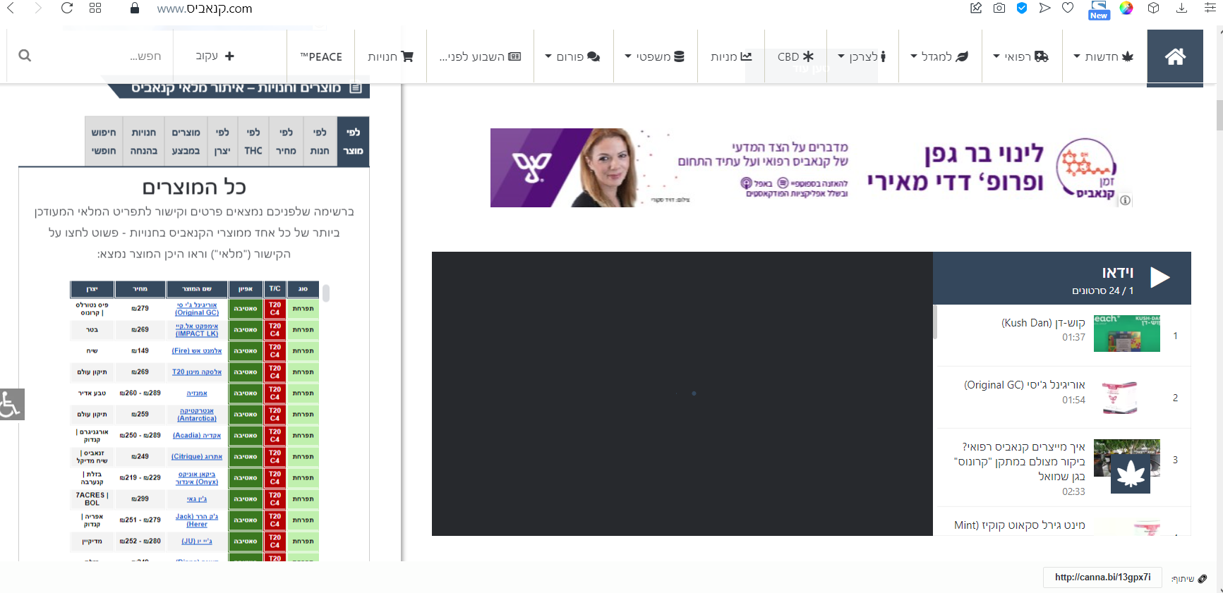Open the חנויות stores menu item
Viewport: 1223px width, 593px height.
(x=390, y=56)
